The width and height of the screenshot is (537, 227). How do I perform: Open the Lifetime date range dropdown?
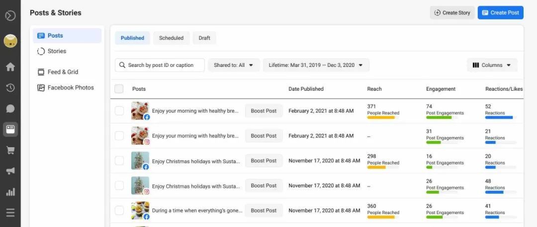316,65
